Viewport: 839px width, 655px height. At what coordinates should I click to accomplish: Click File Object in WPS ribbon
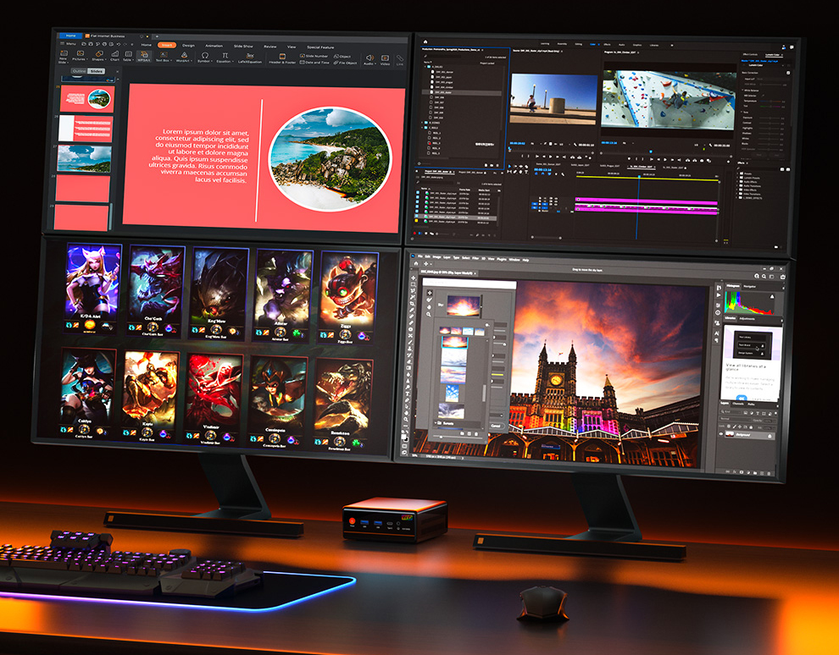coord(345,63)
